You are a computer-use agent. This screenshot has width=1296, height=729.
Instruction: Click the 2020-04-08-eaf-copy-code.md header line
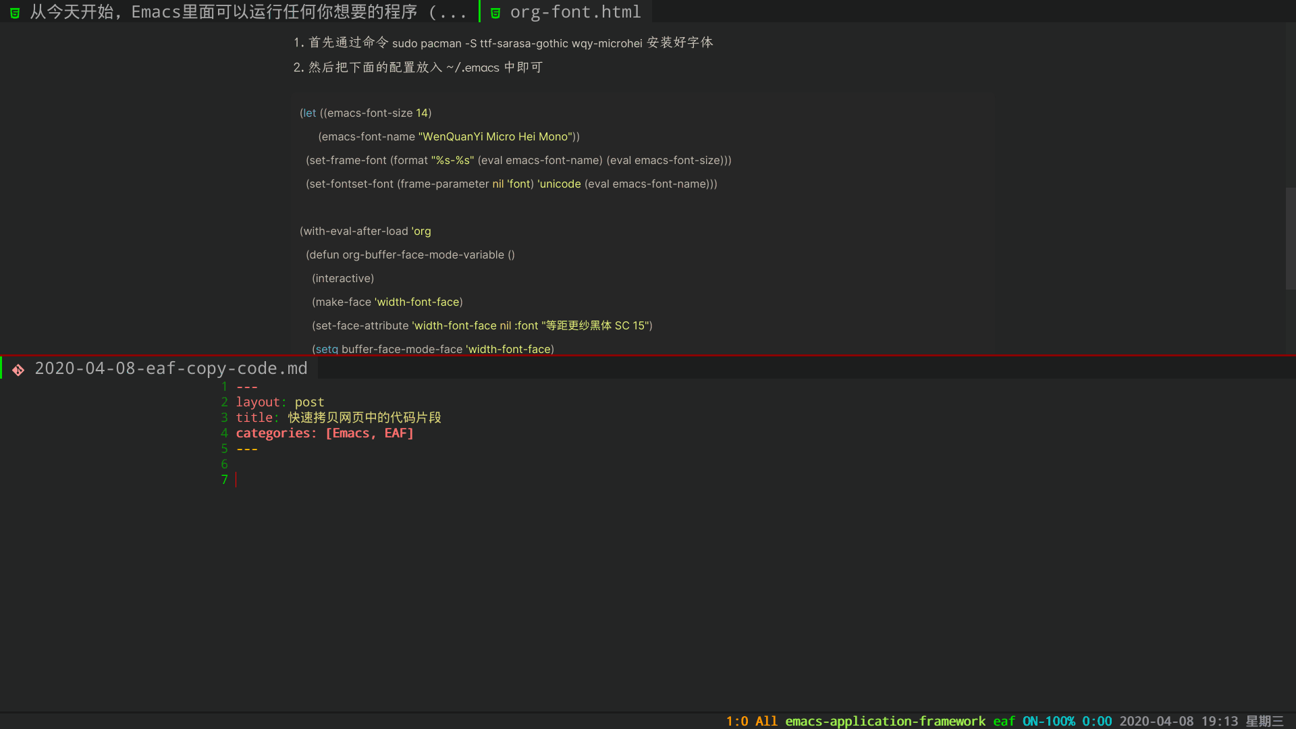pyautogui.click(x=171, y=369)
